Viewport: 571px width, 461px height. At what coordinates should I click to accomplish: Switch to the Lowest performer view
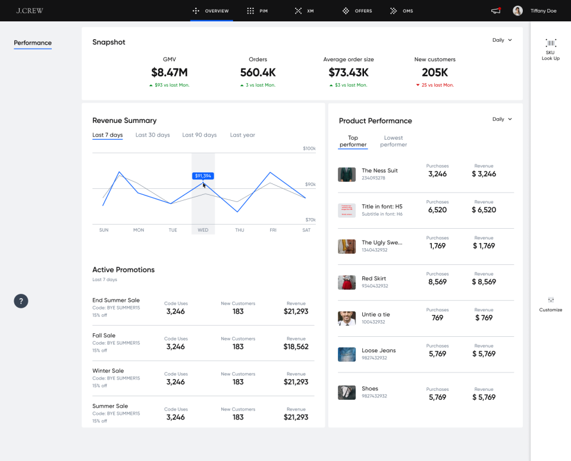coord(395,141)
